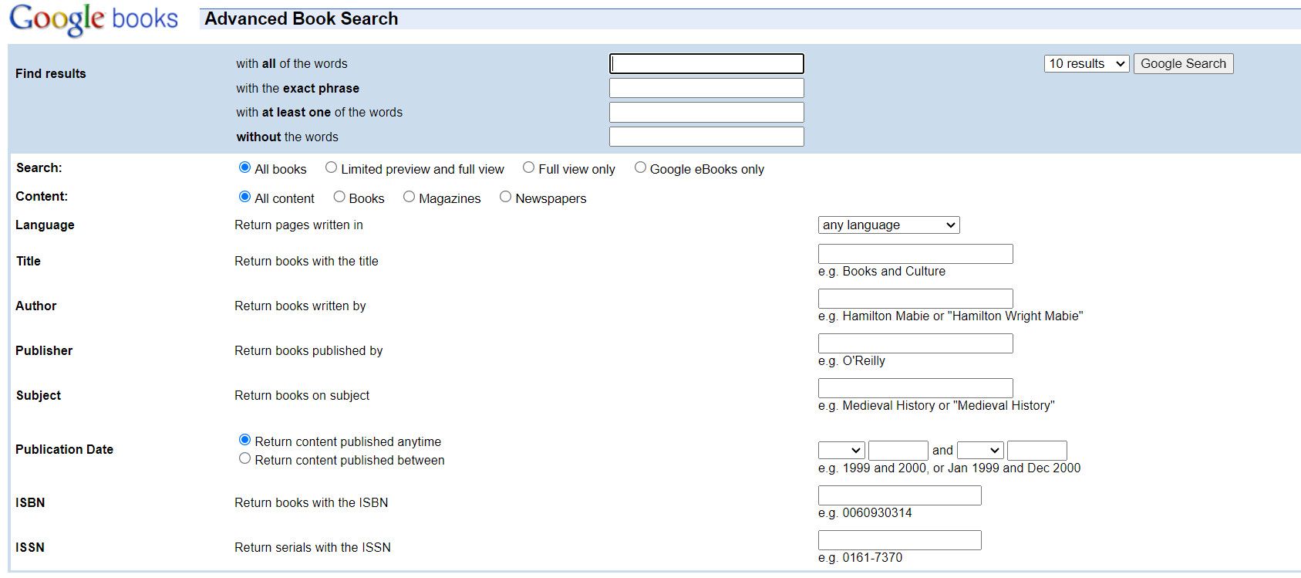1301x578 pixels.
Task: Click the Author input field
Action: click(x=915, y=299)
